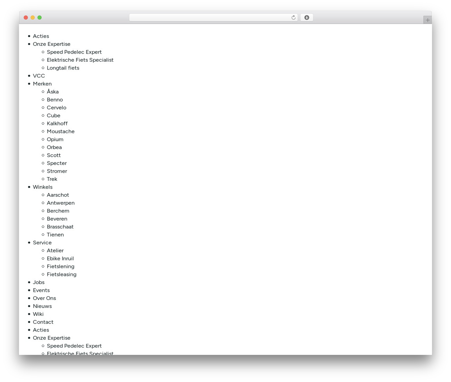Select the Benno brand link
Screen dimensions: 451x382
click(55, 99)
